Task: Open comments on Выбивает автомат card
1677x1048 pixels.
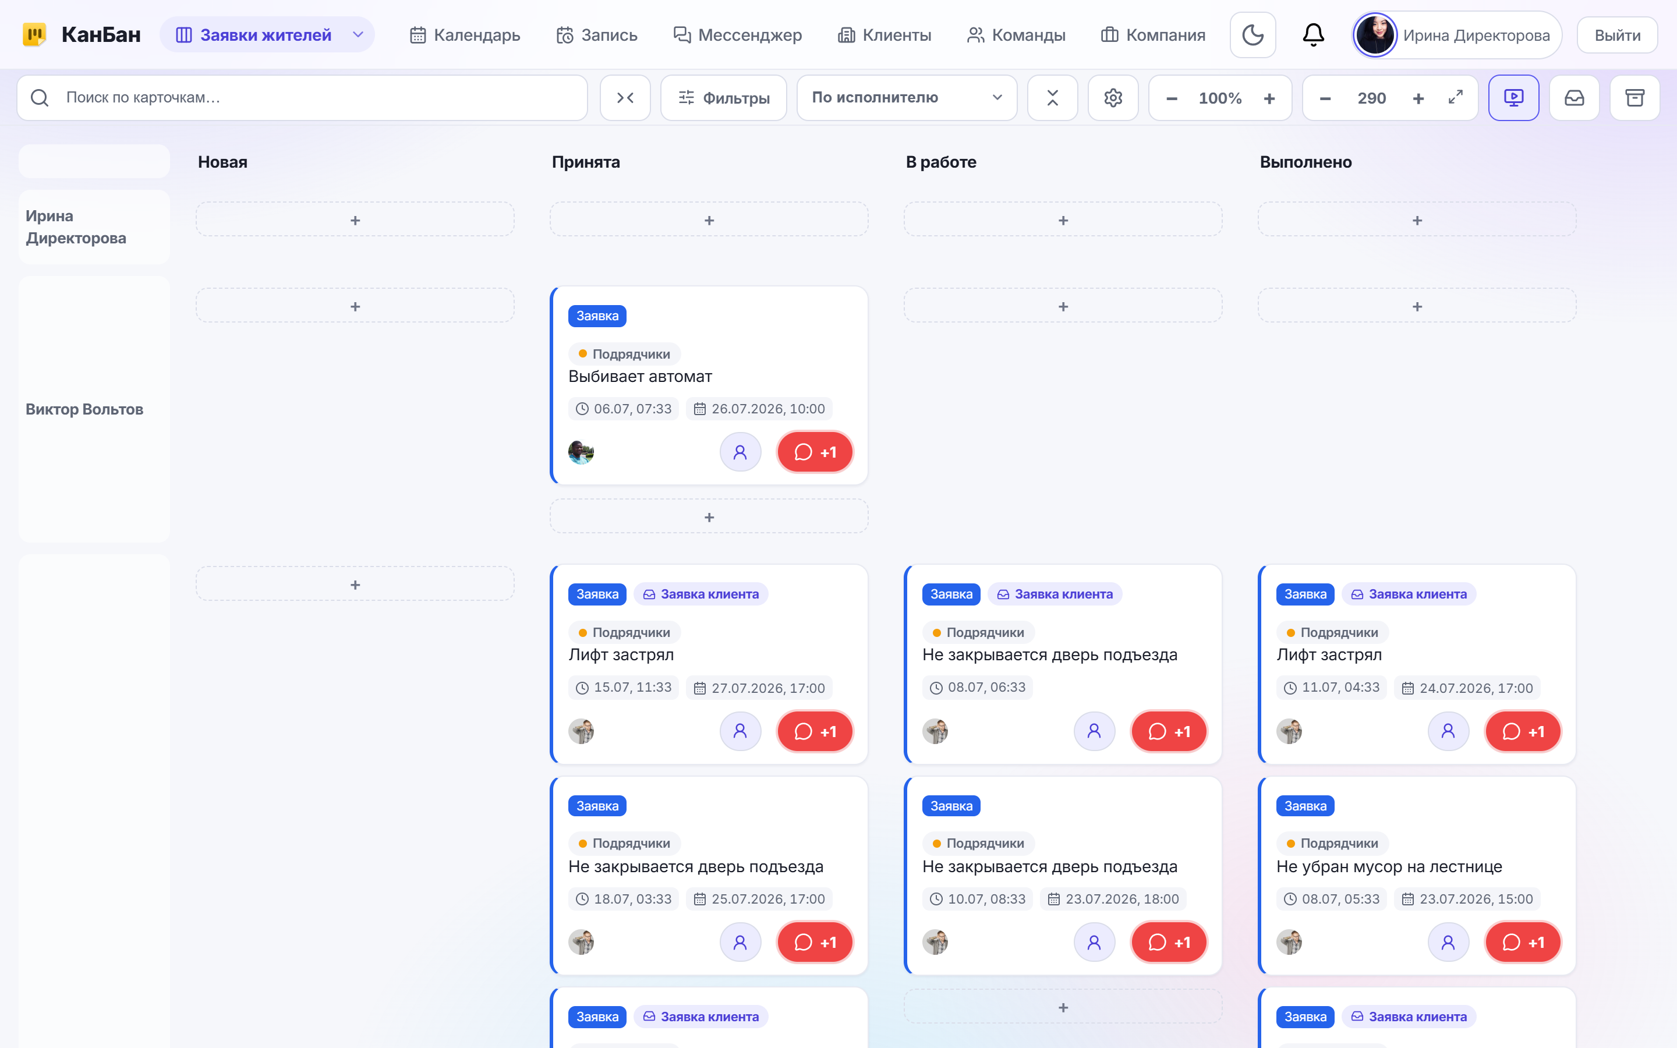Action: [815, 452]
